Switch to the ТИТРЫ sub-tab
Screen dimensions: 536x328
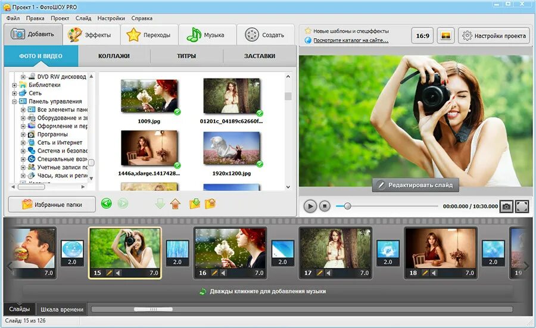[x=186, y=56]
